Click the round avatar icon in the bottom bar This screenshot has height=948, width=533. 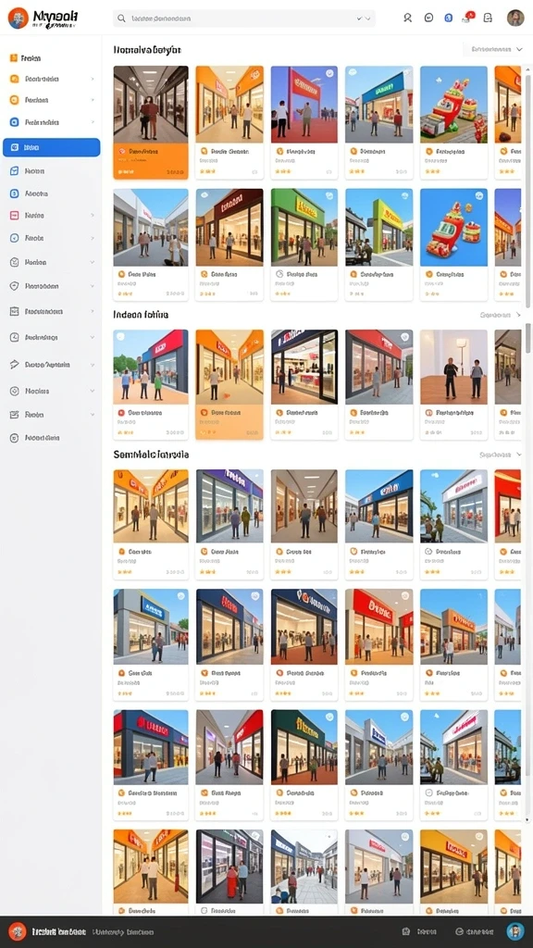coord(515,931)
